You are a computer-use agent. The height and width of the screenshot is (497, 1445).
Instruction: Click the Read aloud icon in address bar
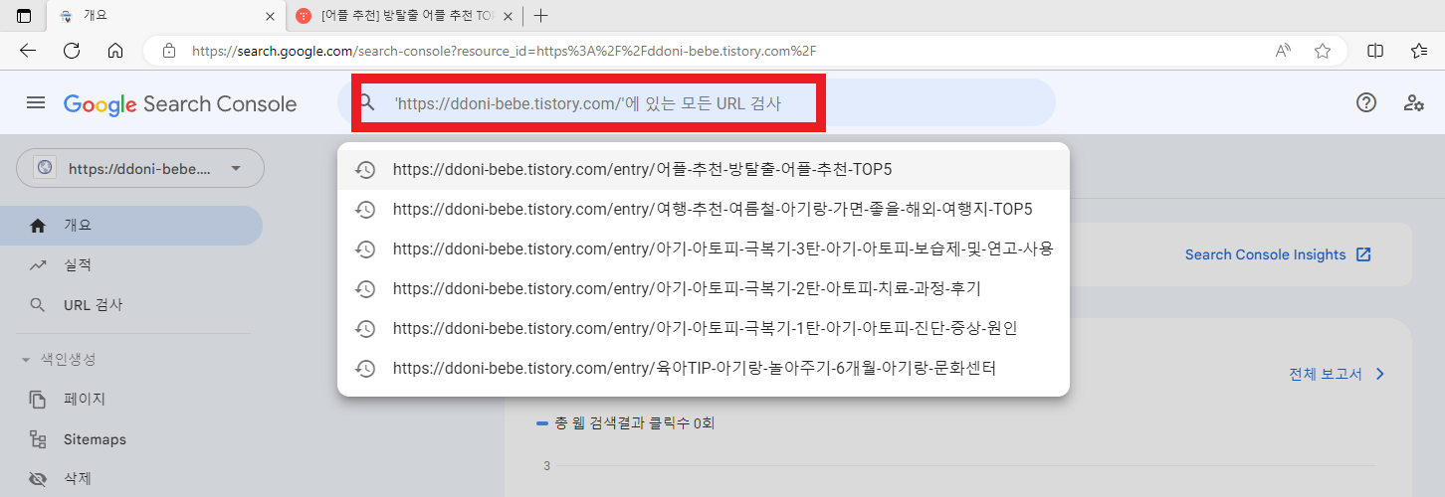coord(1284,51)
